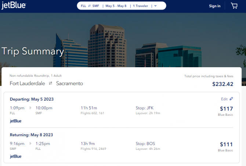Click the 1:09pm departure time

[x=17, y=108]
